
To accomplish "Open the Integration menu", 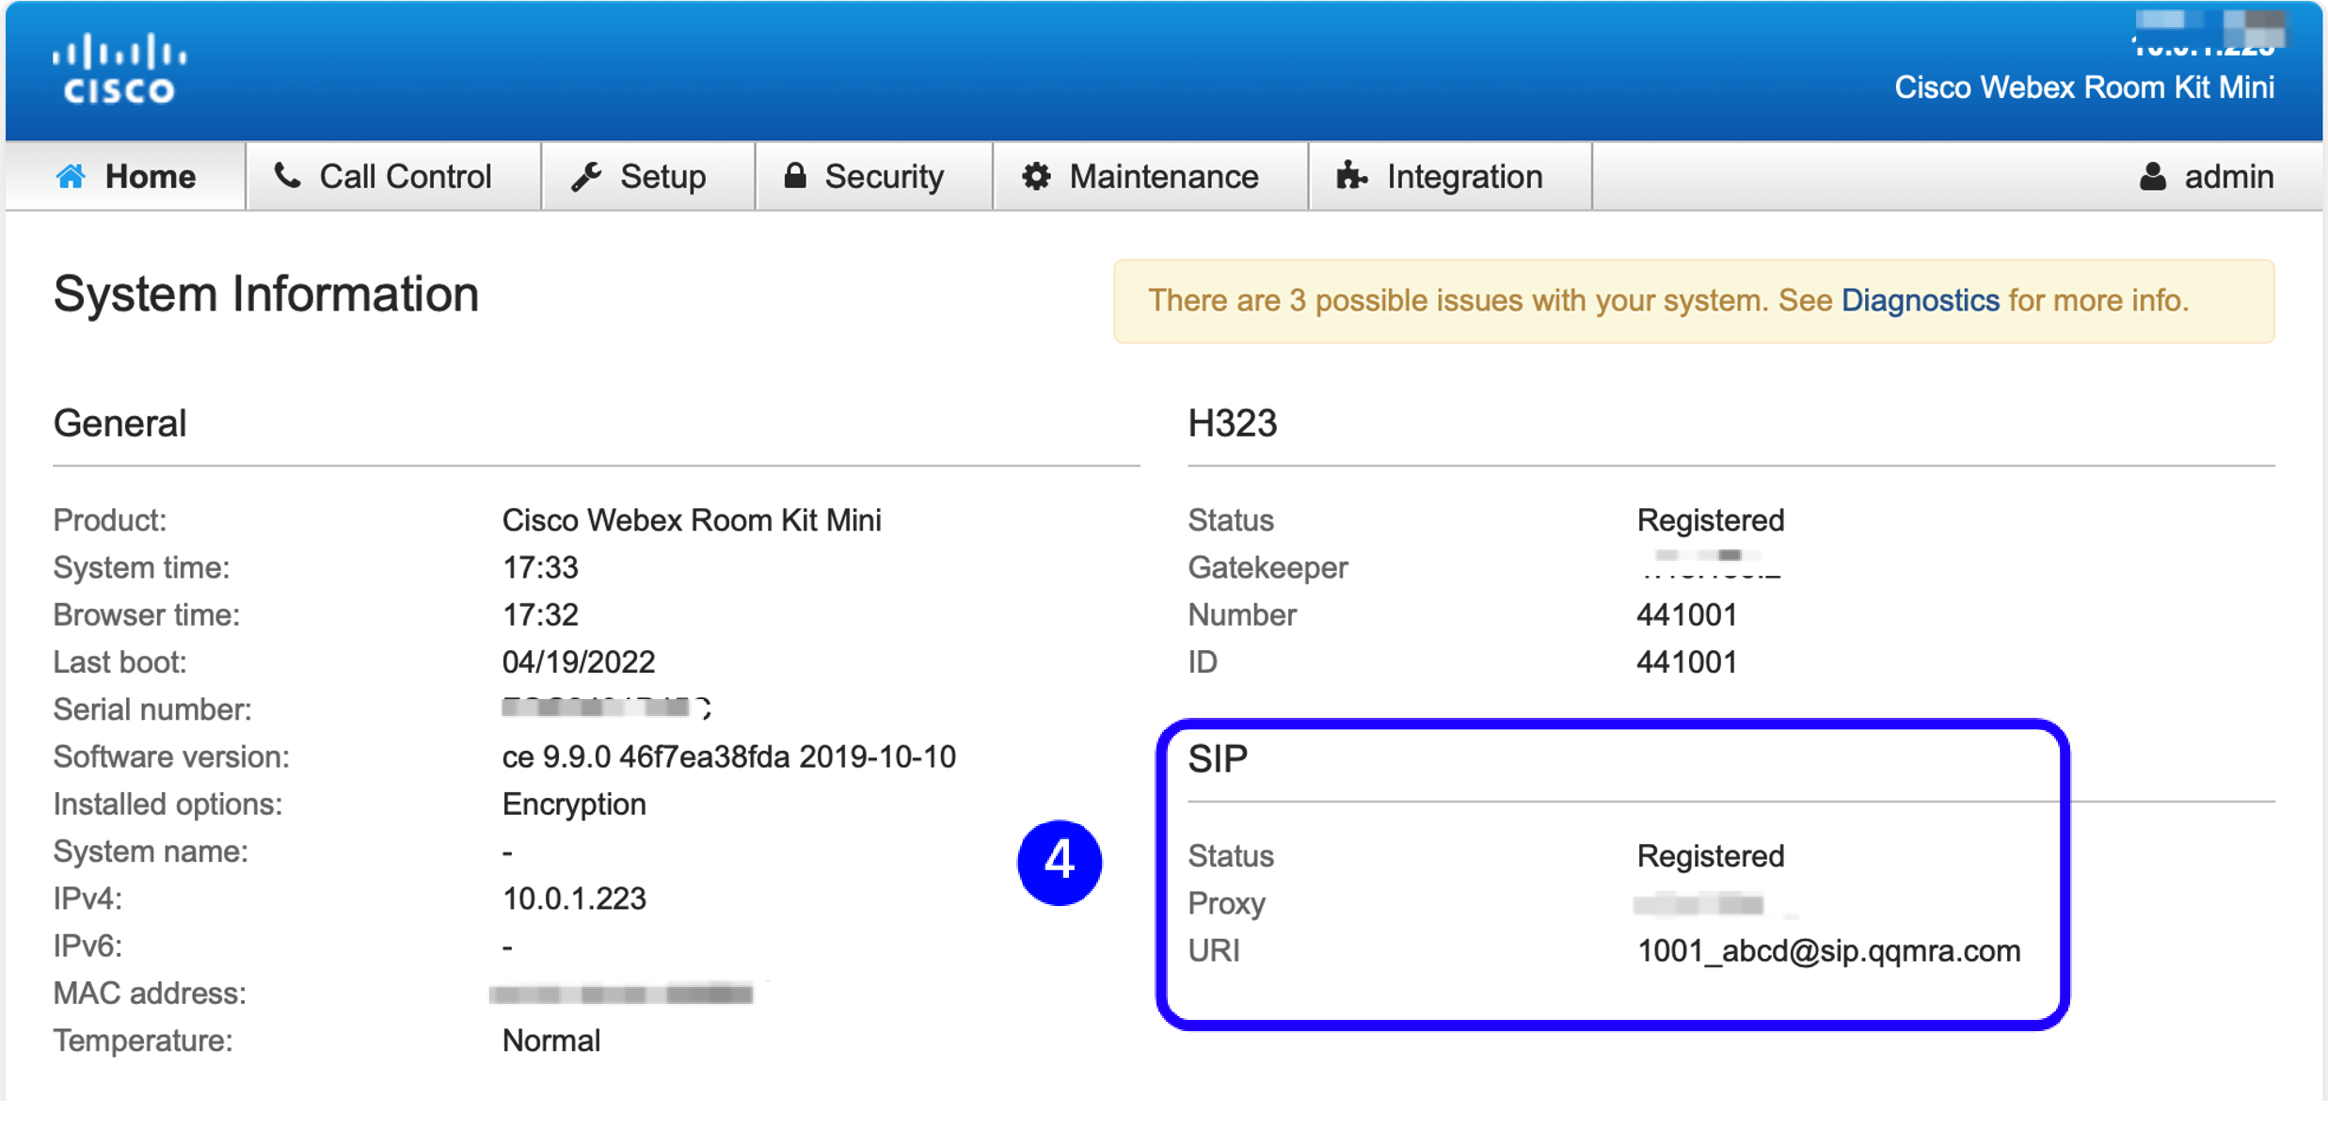I will [1450, 176].
